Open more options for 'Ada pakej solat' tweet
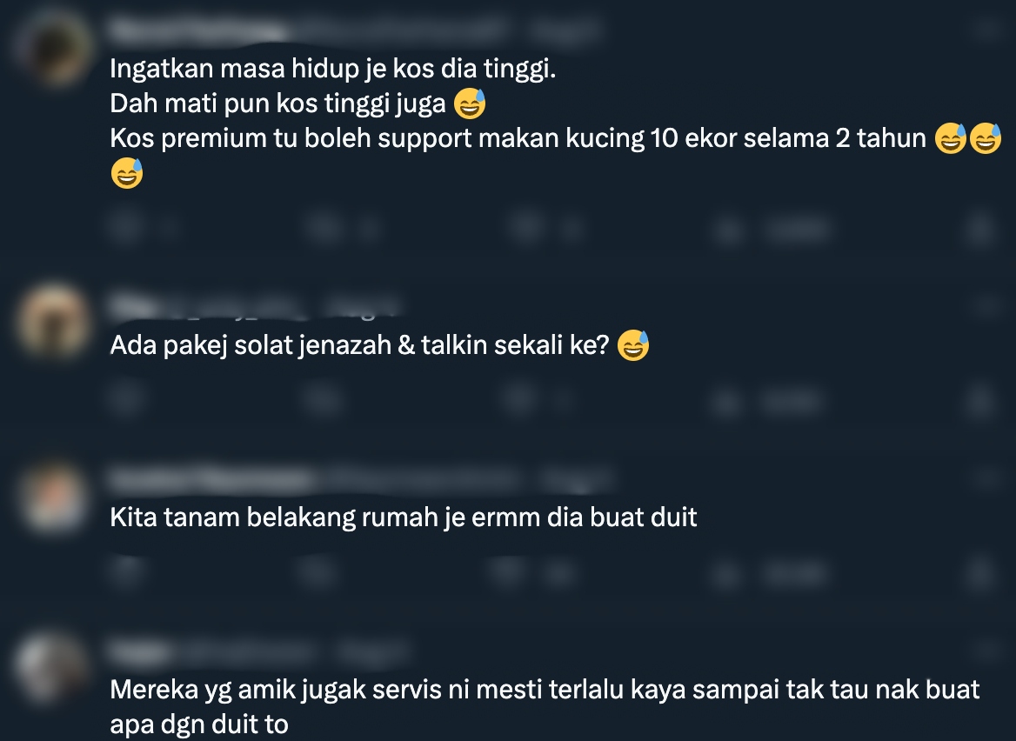The image size is (1016, 741). click(x=987, y=304)
